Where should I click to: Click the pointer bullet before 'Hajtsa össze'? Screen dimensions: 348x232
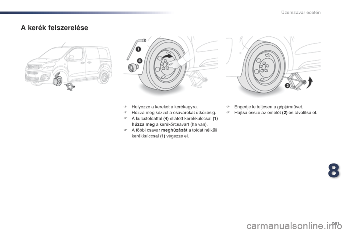click(228, 113)
